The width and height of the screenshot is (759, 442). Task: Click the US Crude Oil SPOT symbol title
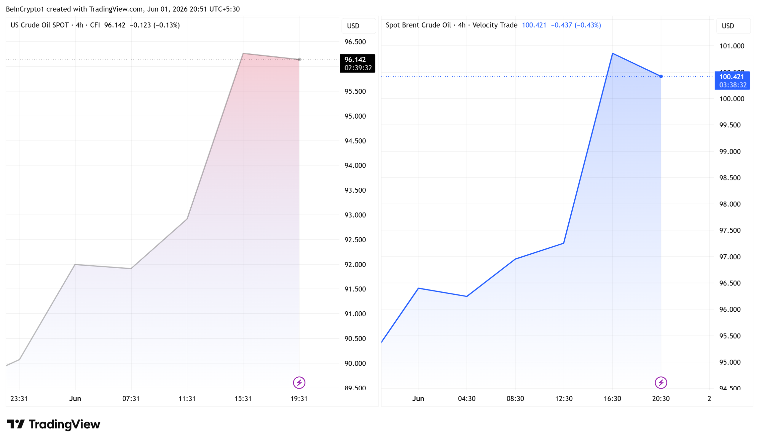coord(39,25)
